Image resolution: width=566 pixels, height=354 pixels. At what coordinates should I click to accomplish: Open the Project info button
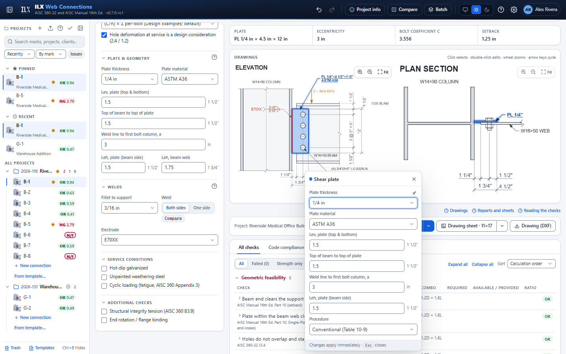[365, 9]
